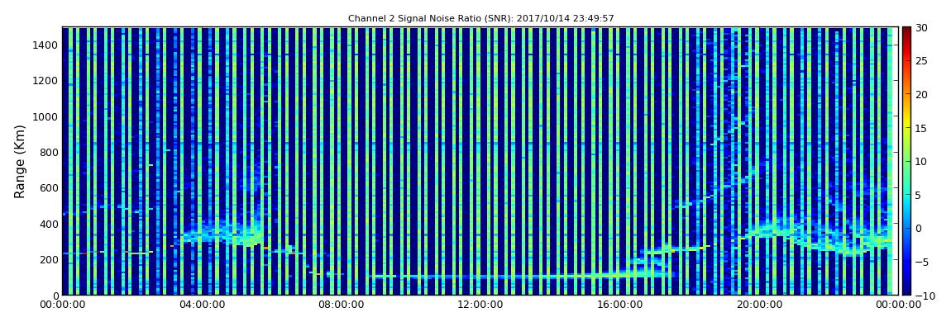Click the 400 tick label on the range axis

tap(49, 224)
